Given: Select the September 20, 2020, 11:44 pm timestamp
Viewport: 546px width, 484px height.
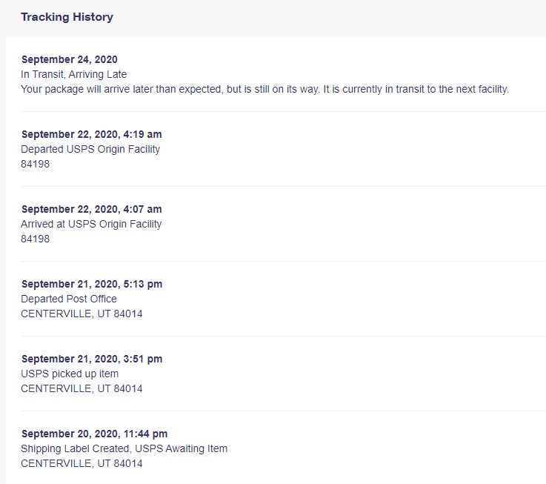Looking at the screenshot, I should (x=94, y=434).
